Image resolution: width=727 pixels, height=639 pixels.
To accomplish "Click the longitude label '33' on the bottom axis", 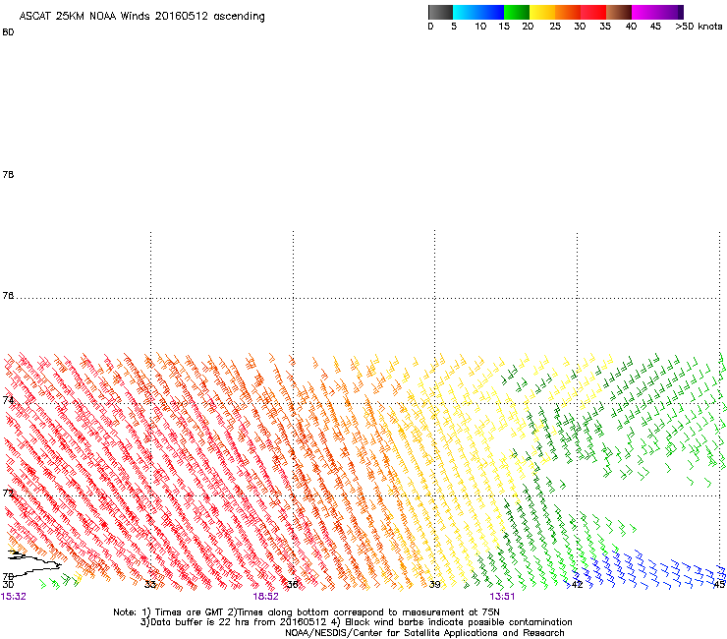I will (150, 584).
